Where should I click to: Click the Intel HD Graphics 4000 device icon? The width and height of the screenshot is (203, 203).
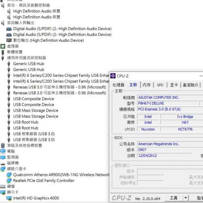click(9, 198)
